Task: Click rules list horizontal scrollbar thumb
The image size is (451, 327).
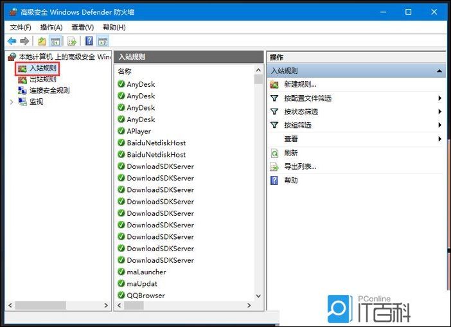Action: [134, 305]
